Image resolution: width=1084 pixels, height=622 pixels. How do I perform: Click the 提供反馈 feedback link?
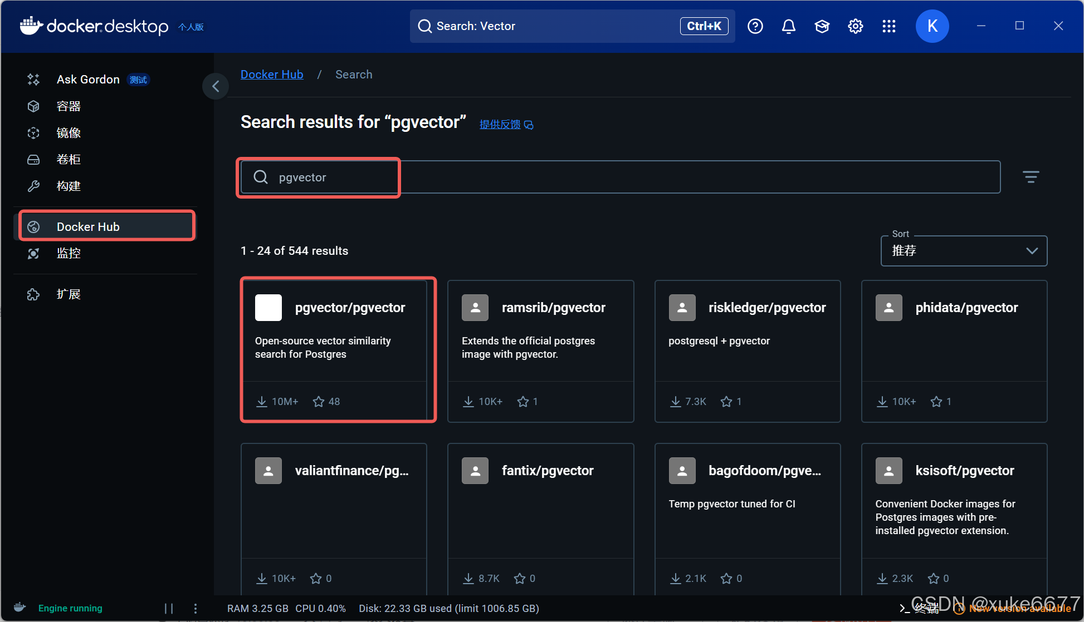coord(506,124)
